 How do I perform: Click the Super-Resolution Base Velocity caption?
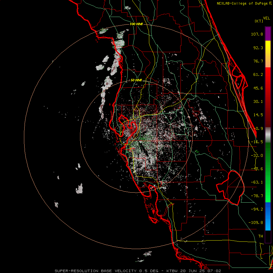[138, 271]
